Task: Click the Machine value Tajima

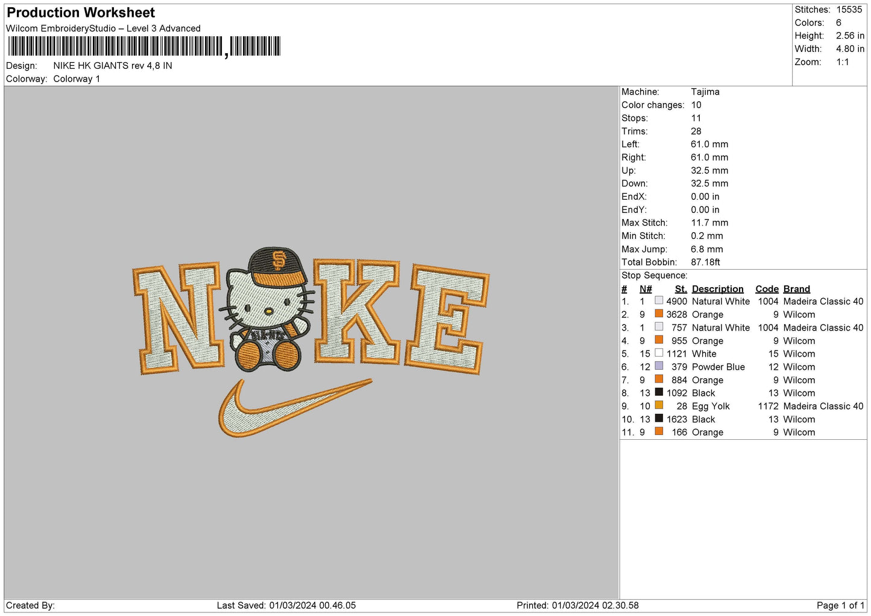Action: click(705, 92)
